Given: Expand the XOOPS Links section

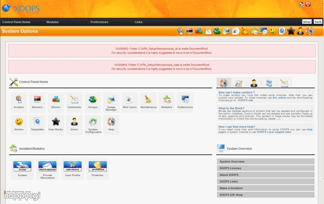Looking at the screenshot, I should tap(266, 181).
